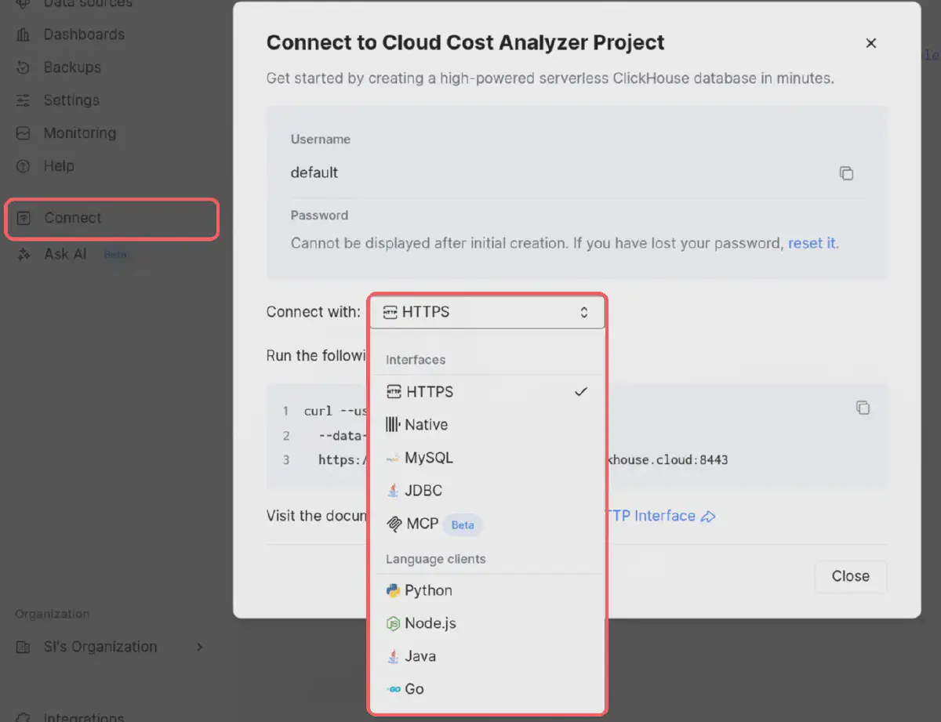Click the Native barcode icon
Screen dimensions: 941x722
coord(393,425)
